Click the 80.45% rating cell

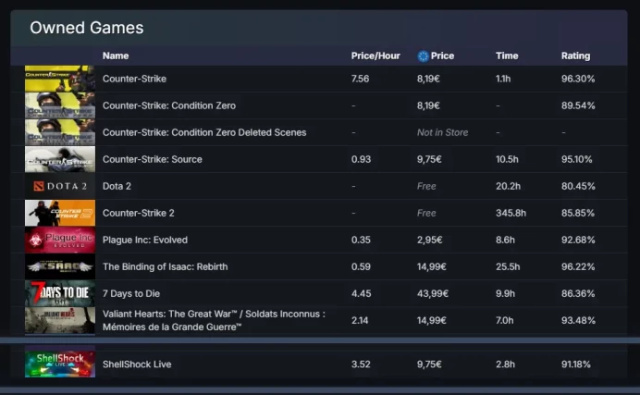pos(578,187)
